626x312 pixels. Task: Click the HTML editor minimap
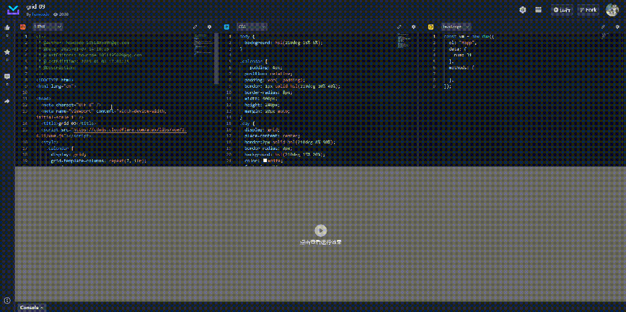point(203,44)
